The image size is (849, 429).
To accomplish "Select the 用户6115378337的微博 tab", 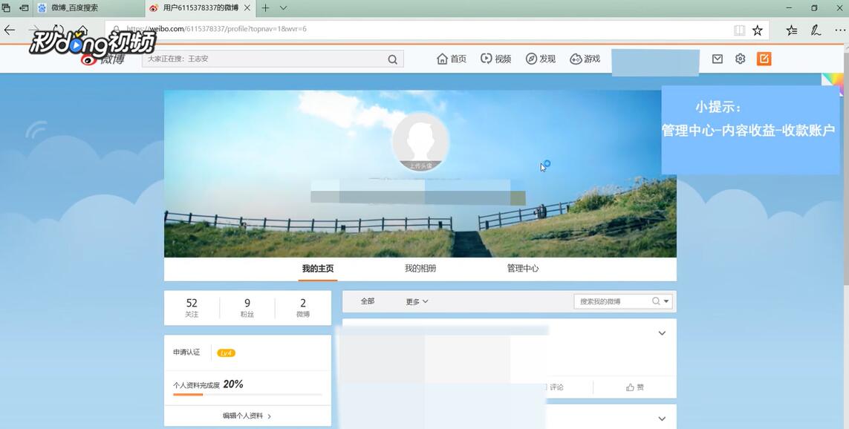I will point(201,8).
